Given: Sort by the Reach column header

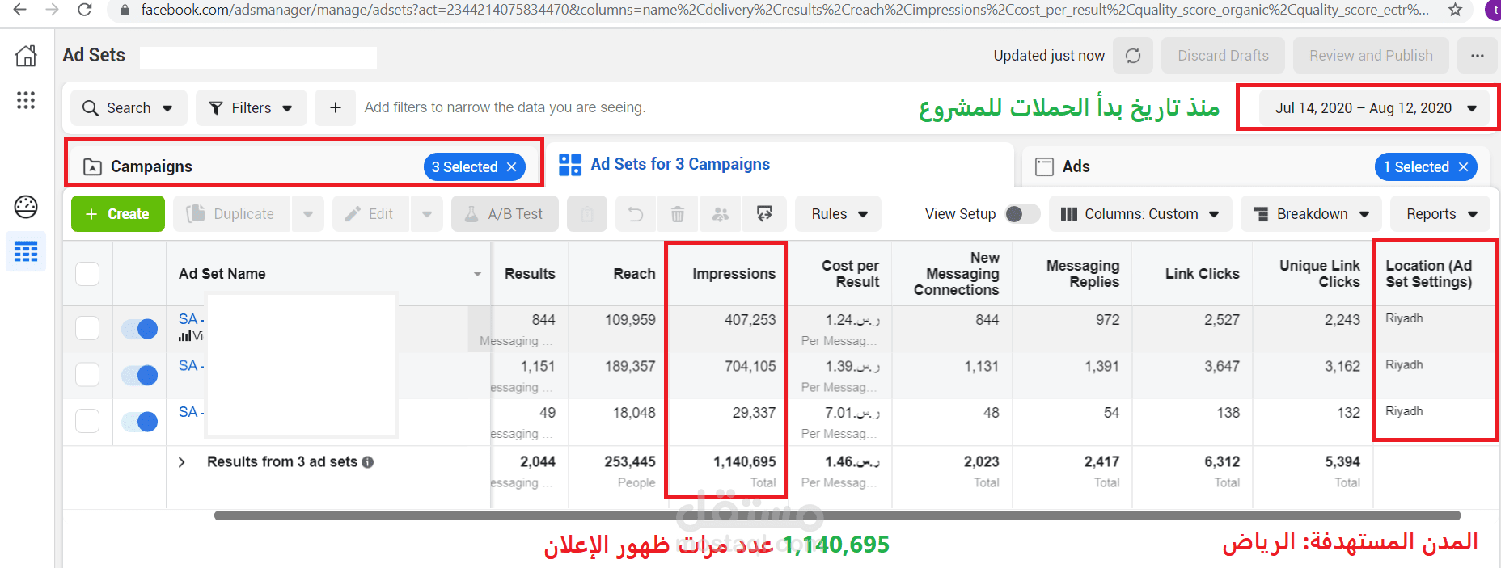Looking at the screenshot, I should [x=634, y=274].
